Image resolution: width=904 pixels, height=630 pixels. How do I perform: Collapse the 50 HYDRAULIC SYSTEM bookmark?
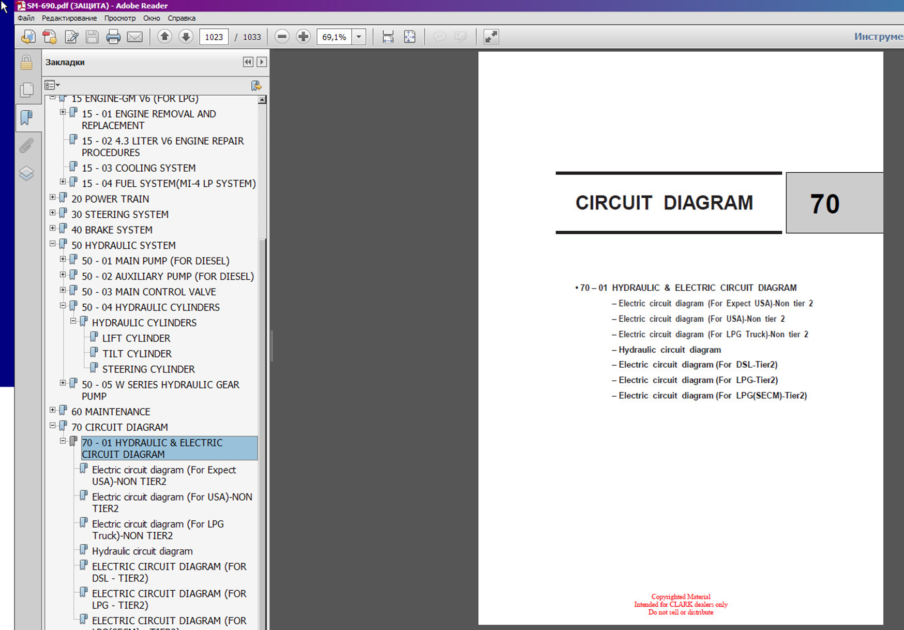53,244
